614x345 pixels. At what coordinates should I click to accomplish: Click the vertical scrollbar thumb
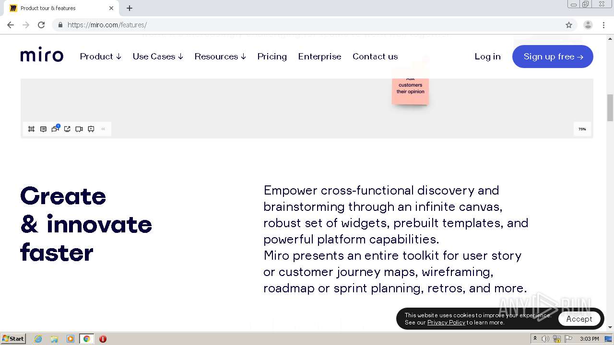click(x=610, y=108)
